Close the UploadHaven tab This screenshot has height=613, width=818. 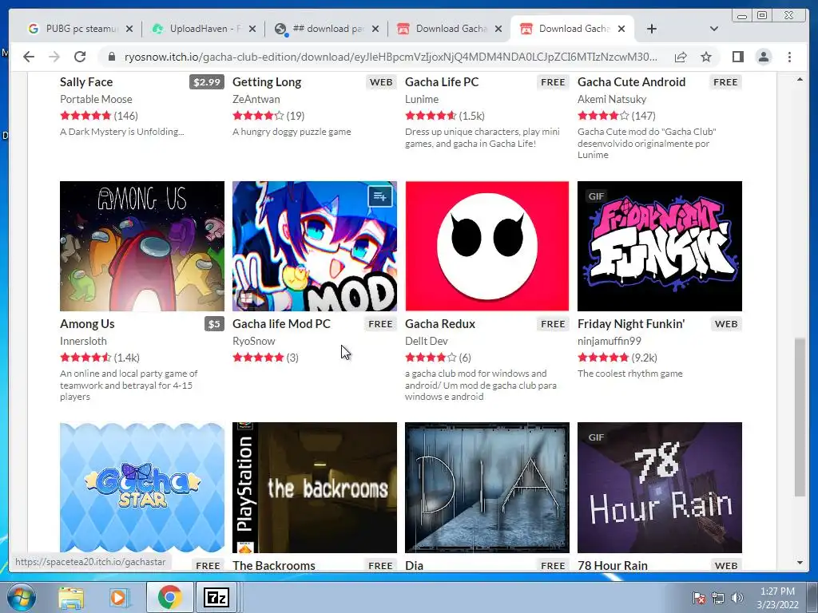(x=252, y=29)
